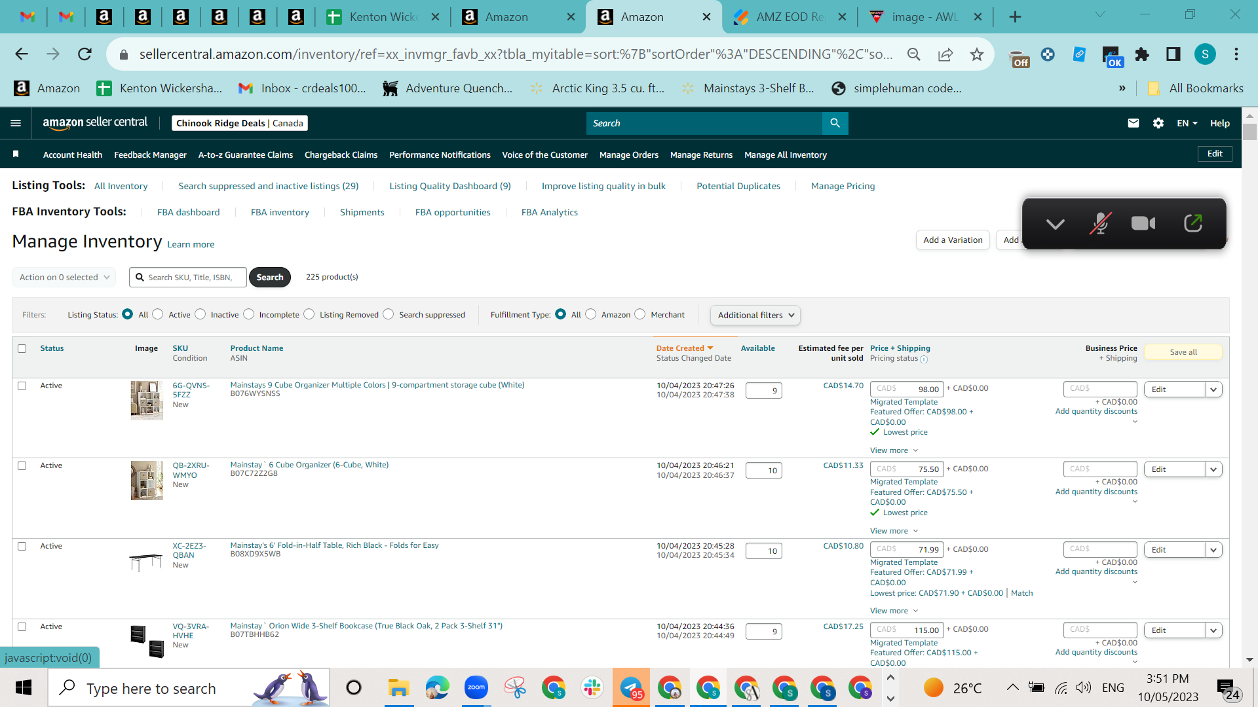This screenshot has width=1258, height=707.
Task: Open the Edit dropdown arrow for Fold-in-Half Table
Action: 1213,550
